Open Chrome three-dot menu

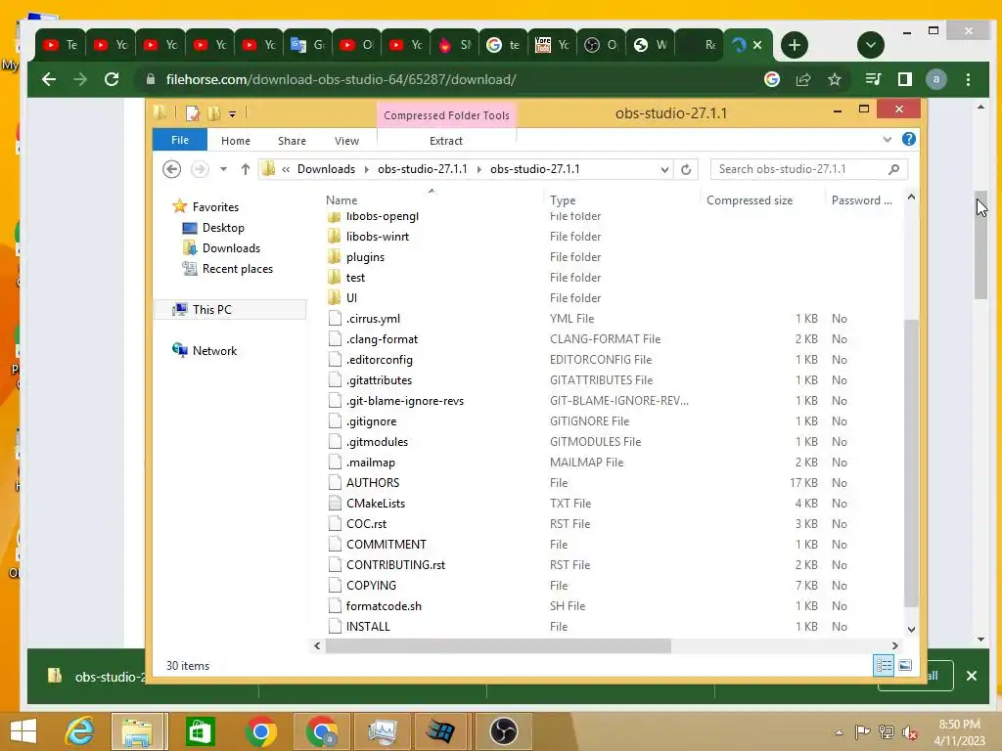tap(968, 79)
